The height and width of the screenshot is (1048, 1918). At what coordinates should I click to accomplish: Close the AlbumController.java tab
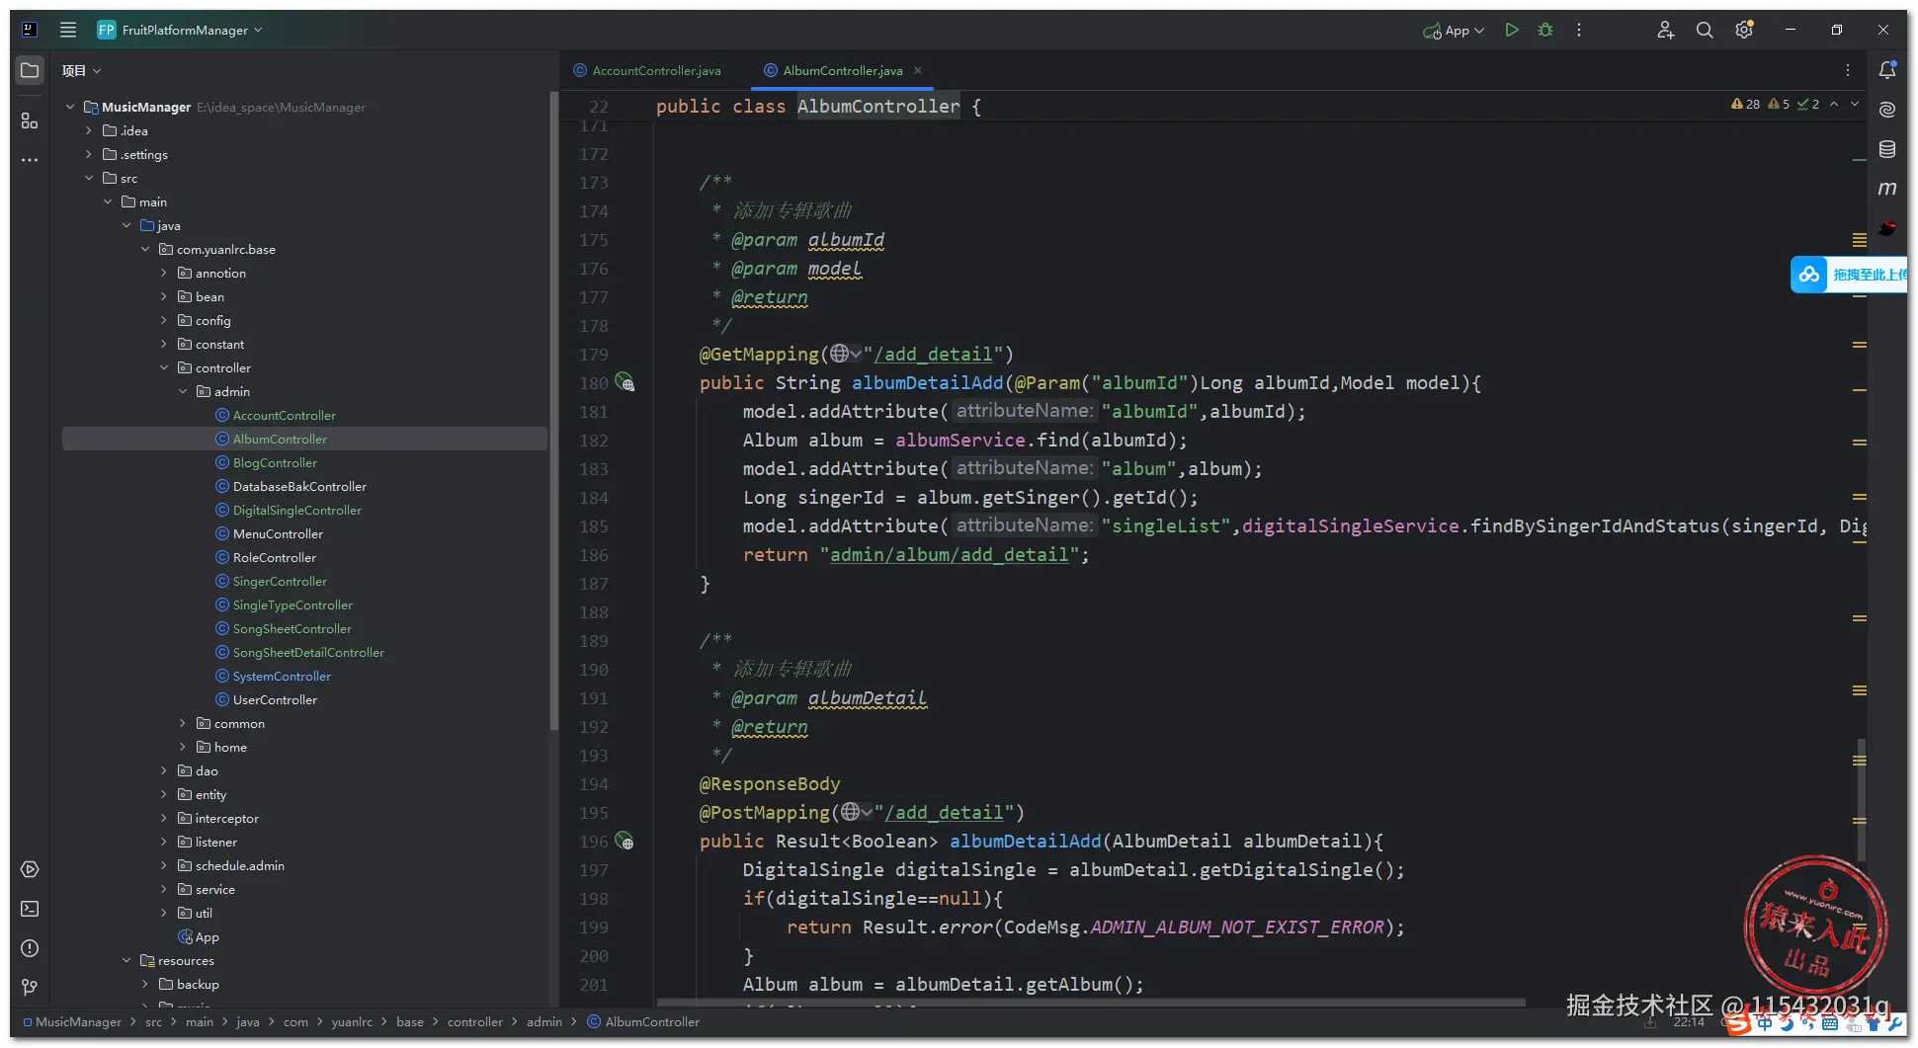(x=918, y=70)
